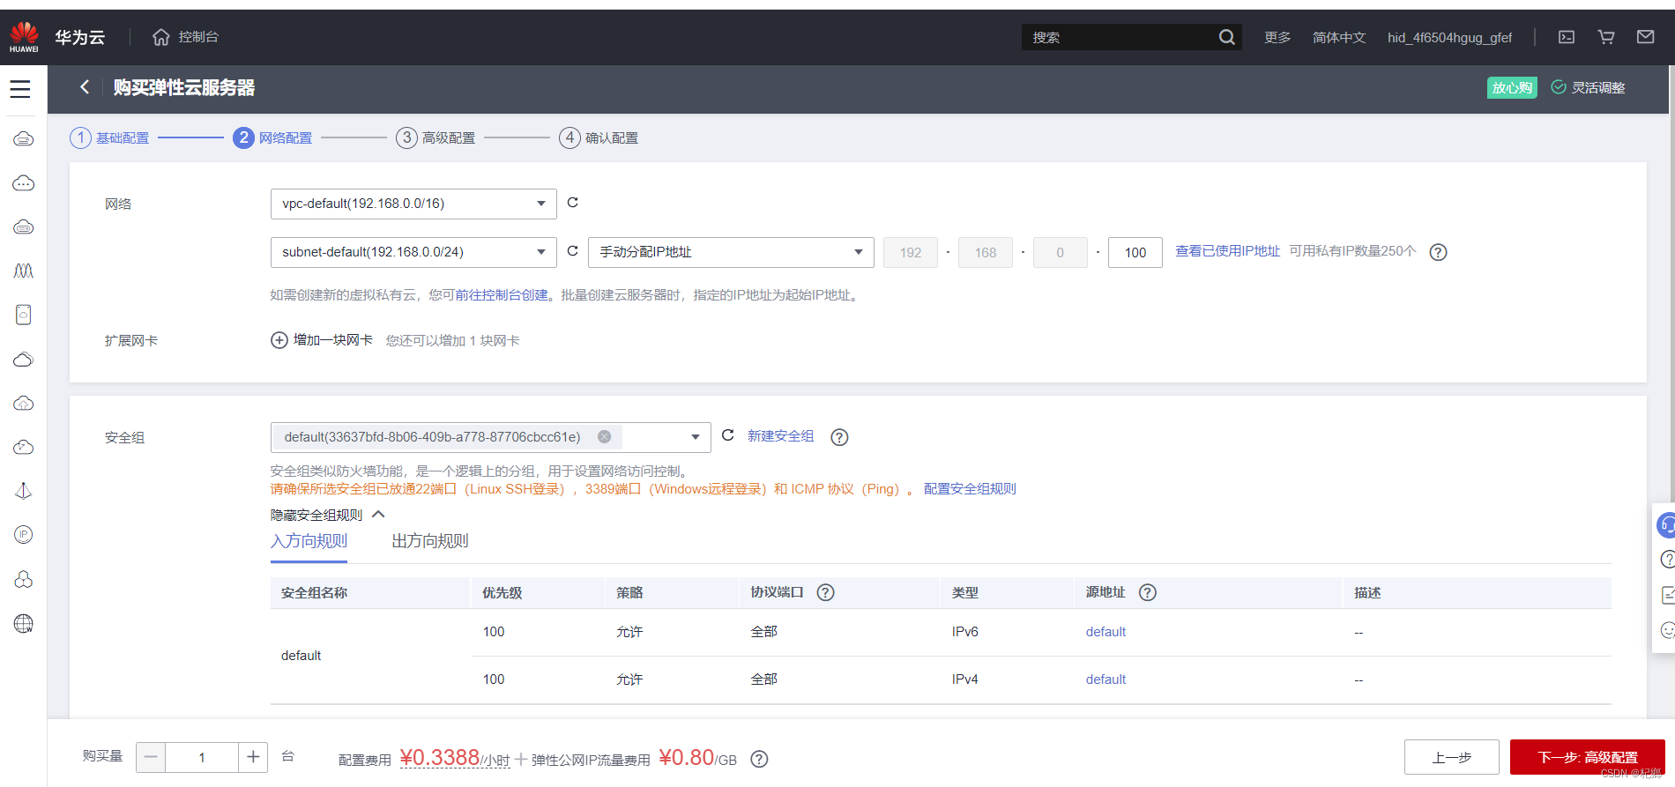
Task: Open customer service headset floating icon
Action: click(1665, 525)
